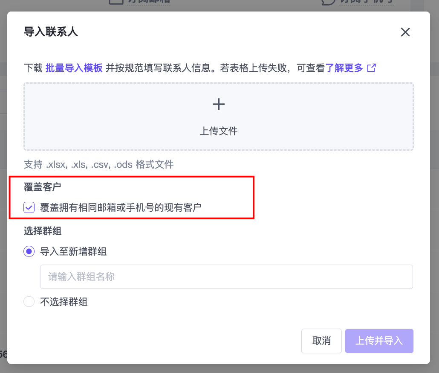This screenshot has width=439, height=373.
Task: Focus the 请输入群组名称 input field
Action: coord(226,277)
